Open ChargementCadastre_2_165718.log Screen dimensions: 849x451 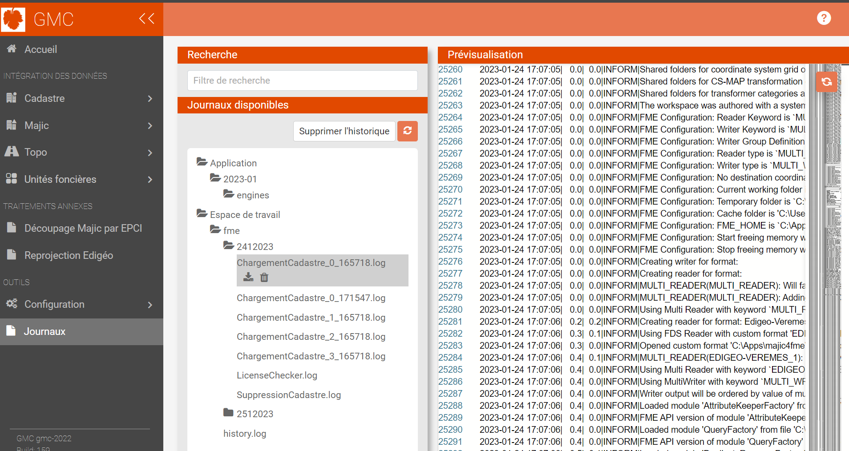(x=311, y=337)
